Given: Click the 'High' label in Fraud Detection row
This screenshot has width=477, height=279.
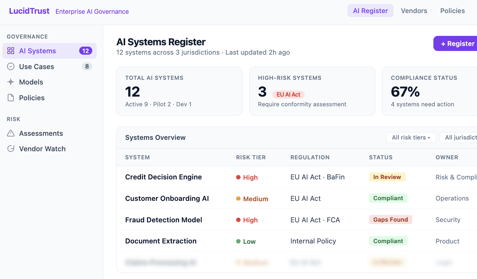Looking at the screenshot, I should [250, 220].
